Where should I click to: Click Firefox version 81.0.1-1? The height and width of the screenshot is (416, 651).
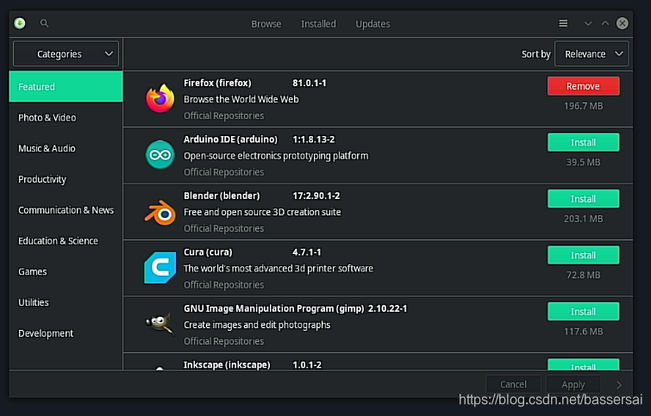pyautogui.click(x=310, y=83)
